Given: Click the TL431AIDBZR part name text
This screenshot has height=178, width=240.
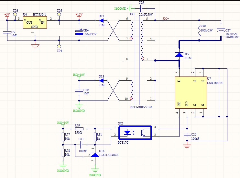Looking at the screenshot, I should (x=109, y=155).
